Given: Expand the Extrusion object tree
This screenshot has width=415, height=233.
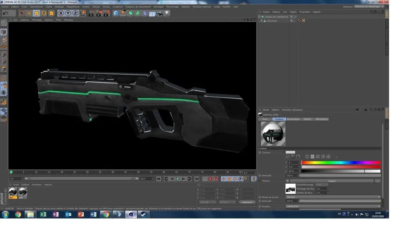Looking at the screenshot, I should tap(261, 21).
